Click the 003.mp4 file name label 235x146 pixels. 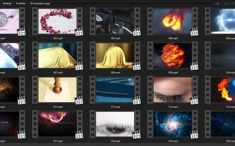coord(115,38)
